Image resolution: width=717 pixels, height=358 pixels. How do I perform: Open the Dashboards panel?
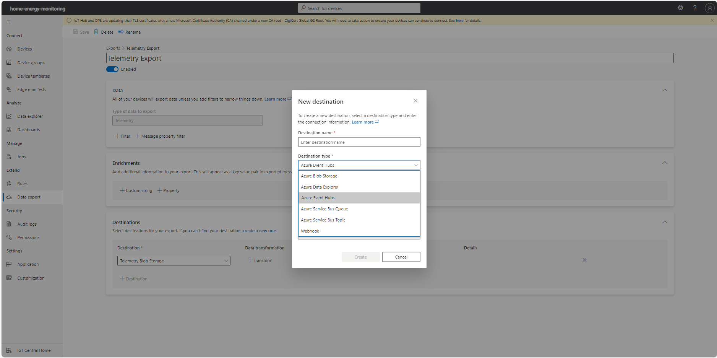coord(29,129)
